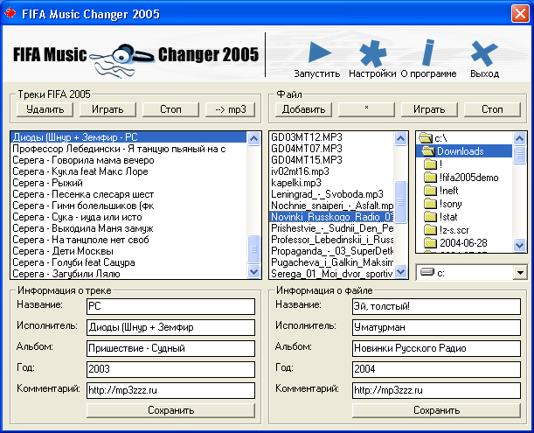Click scroll up arrow in tracks list

tap(253, 138)
